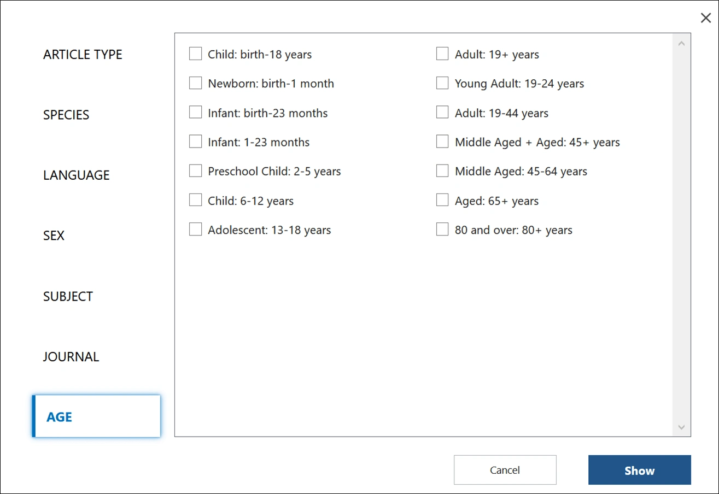The height and width of the screenshot is (494, 719).
Task: Go to the LANGUAGE filter section
Action: click(x=77, y=175)
